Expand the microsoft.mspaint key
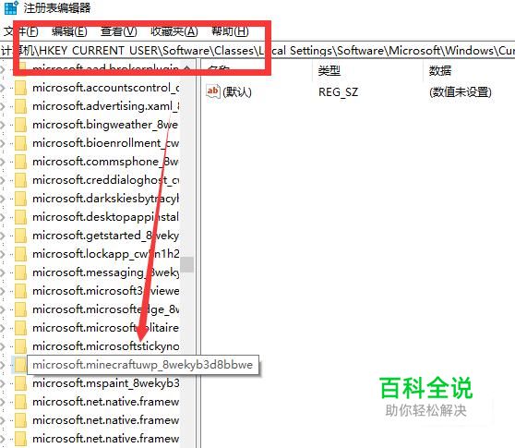The height and width of the screenshot is (448, 515). [x=2, y=383]
